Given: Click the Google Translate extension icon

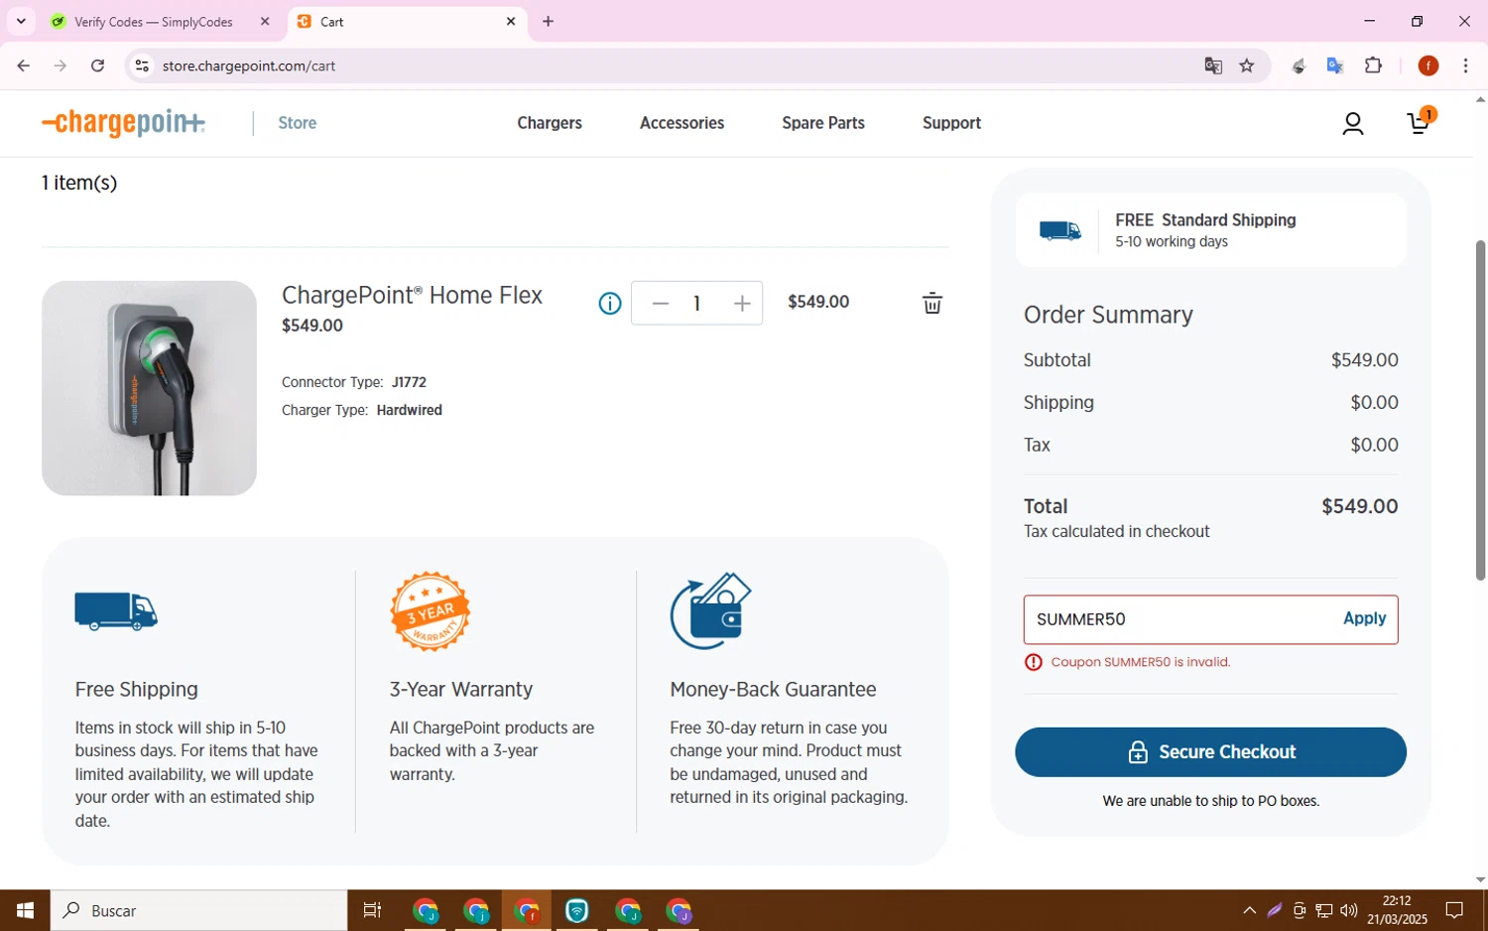Looking at the screenshot, I should (1335, 66).
